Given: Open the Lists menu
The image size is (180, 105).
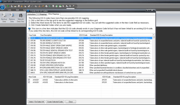Looking at the screenshot, I should [9, 10].
